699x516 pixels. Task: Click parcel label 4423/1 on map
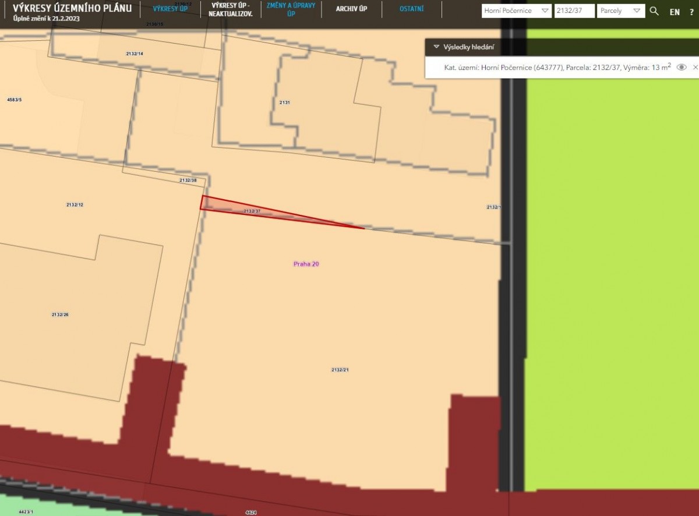26,512
